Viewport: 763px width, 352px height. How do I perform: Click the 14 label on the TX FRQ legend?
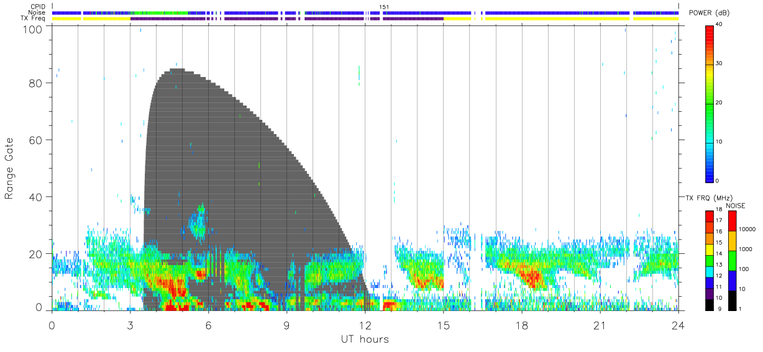coord(719,253)
